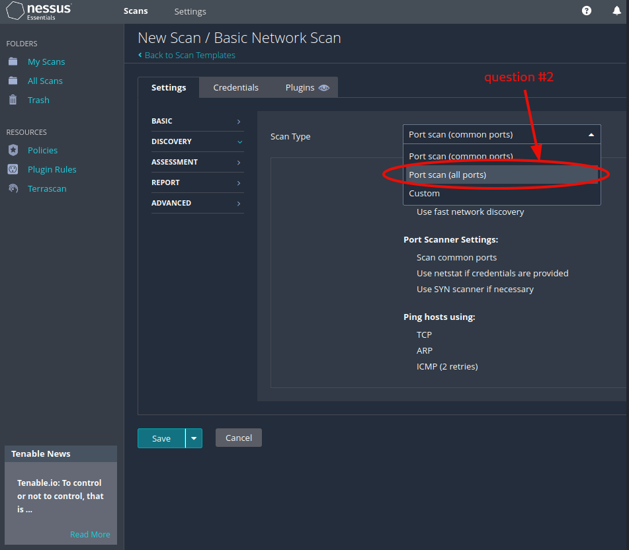Choose the Custom scan type option
Image resolution: width=629 pixels, height=550 pixels.
pos(424,194)
